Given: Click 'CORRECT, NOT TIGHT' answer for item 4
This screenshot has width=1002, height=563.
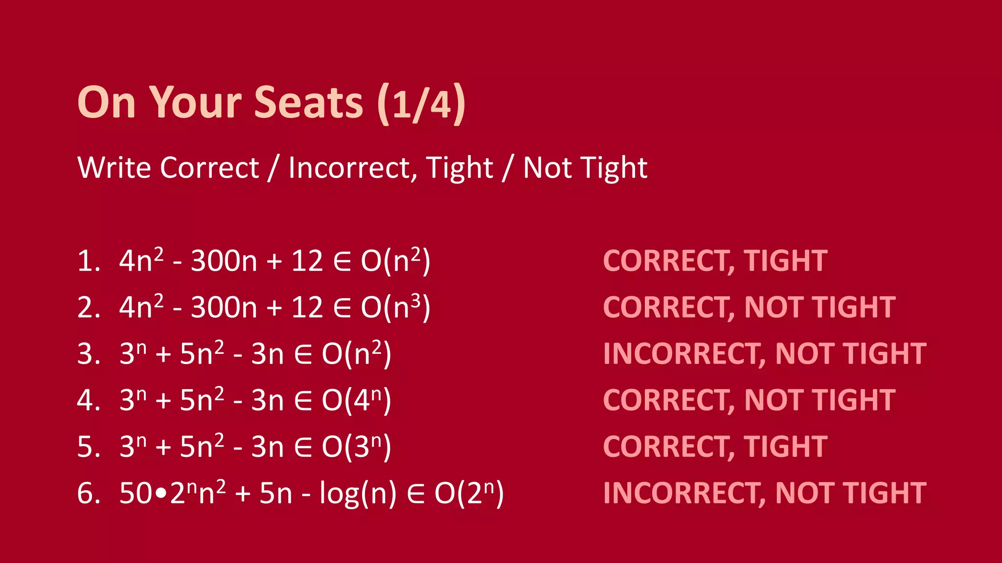Looking at the screenshot, I should point(749,400).
